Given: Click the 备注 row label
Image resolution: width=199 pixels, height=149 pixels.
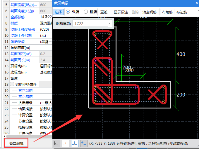Looking at the screenshot, I should tap(14, 78).
